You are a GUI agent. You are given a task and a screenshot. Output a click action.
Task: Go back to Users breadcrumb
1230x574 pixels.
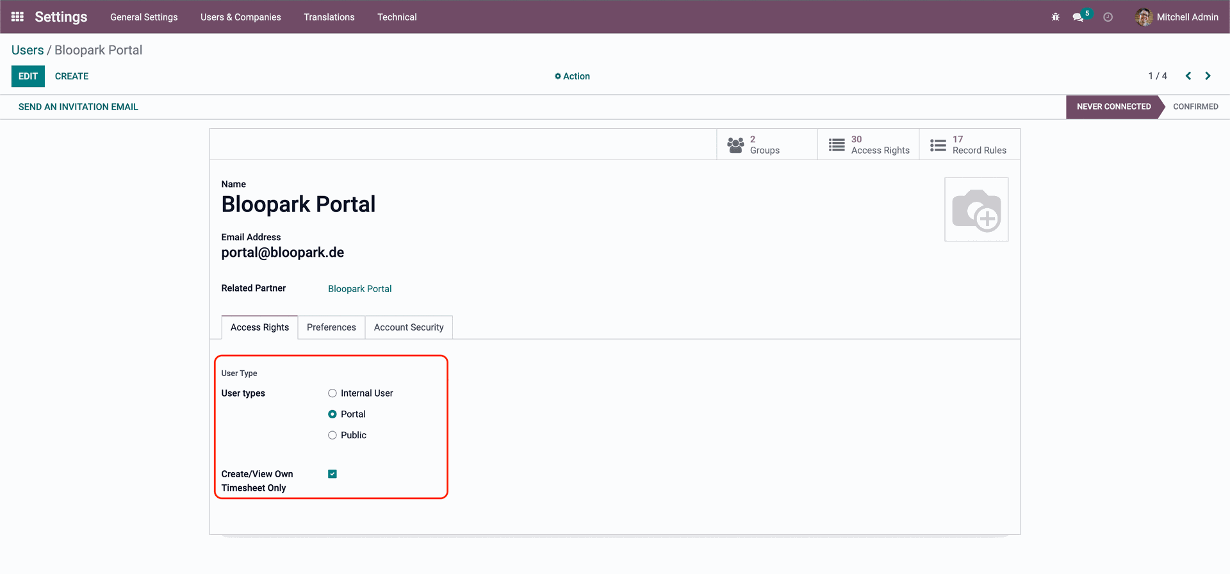[x=28, y=50]
